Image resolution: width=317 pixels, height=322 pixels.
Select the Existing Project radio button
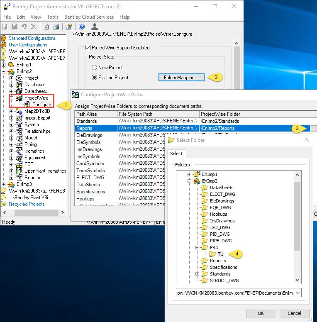pyautogui.click(x=94, y=78)
